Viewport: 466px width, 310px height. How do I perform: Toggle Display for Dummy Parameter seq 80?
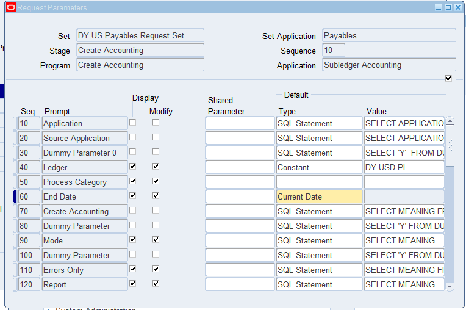tap(132, 225)
